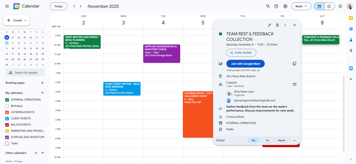Screen dimensions: 356x164
Task: Open Google Maps side panel icon
Action: pyautogui.click(x=351, y=51)
